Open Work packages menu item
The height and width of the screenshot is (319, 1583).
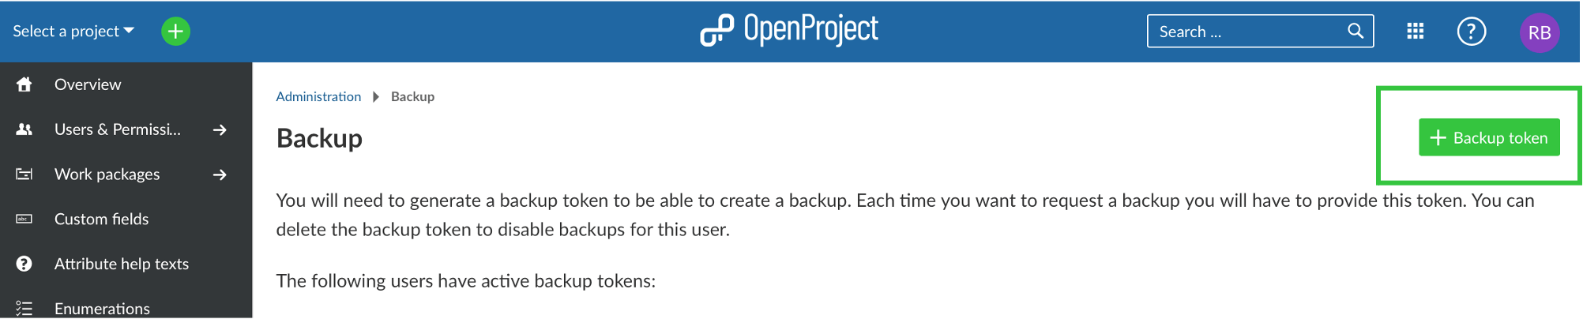coord(107,175)
